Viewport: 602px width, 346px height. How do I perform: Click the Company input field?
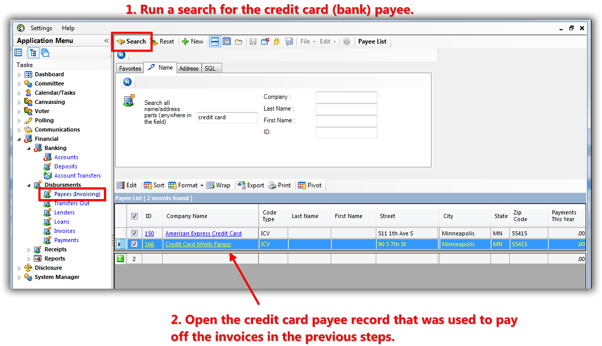[x=346, y=97]
